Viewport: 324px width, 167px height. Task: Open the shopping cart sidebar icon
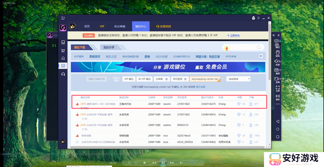click(x=63, y=50)
